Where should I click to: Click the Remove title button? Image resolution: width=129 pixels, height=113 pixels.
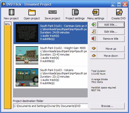click(111, 39)
